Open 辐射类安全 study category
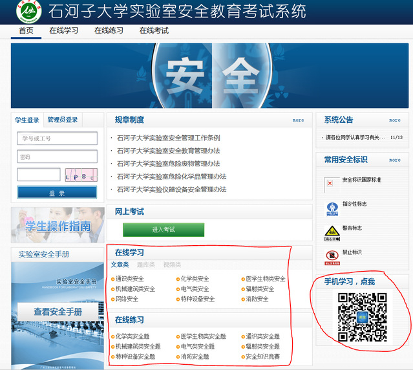Viewport: 413px width, 370px height. (260, 289)
